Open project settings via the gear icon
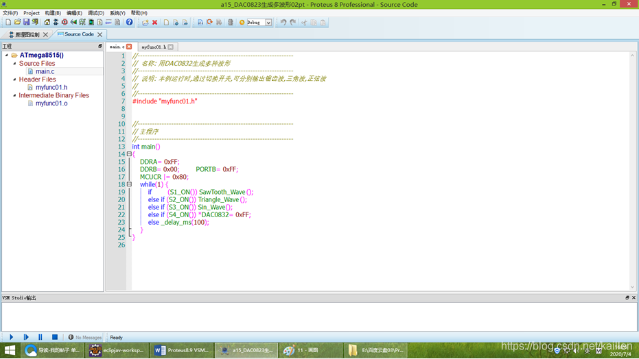Image resolution: width=639 pixels, height=359 pixels. [x=242, y=23]
